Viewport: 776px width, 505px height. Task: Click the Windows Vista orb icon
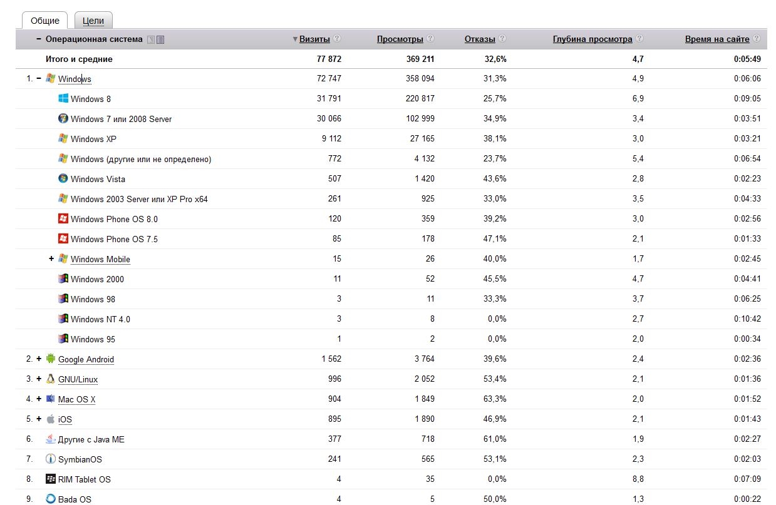63,178
